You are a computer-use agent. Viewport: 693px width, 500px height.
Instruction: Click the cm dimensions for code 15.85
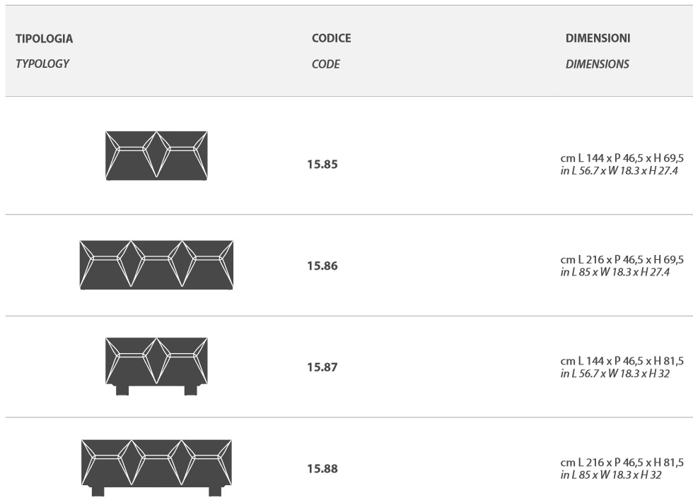622,159
